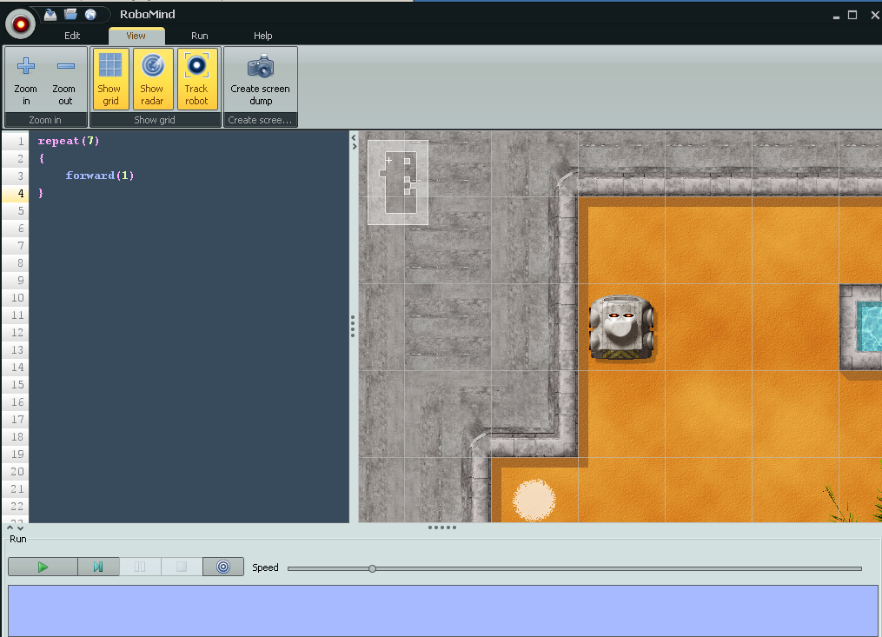Viewport: 882px width, 637px height.
Task: Expand editor panel with right arrow
Action: [354, 146]
